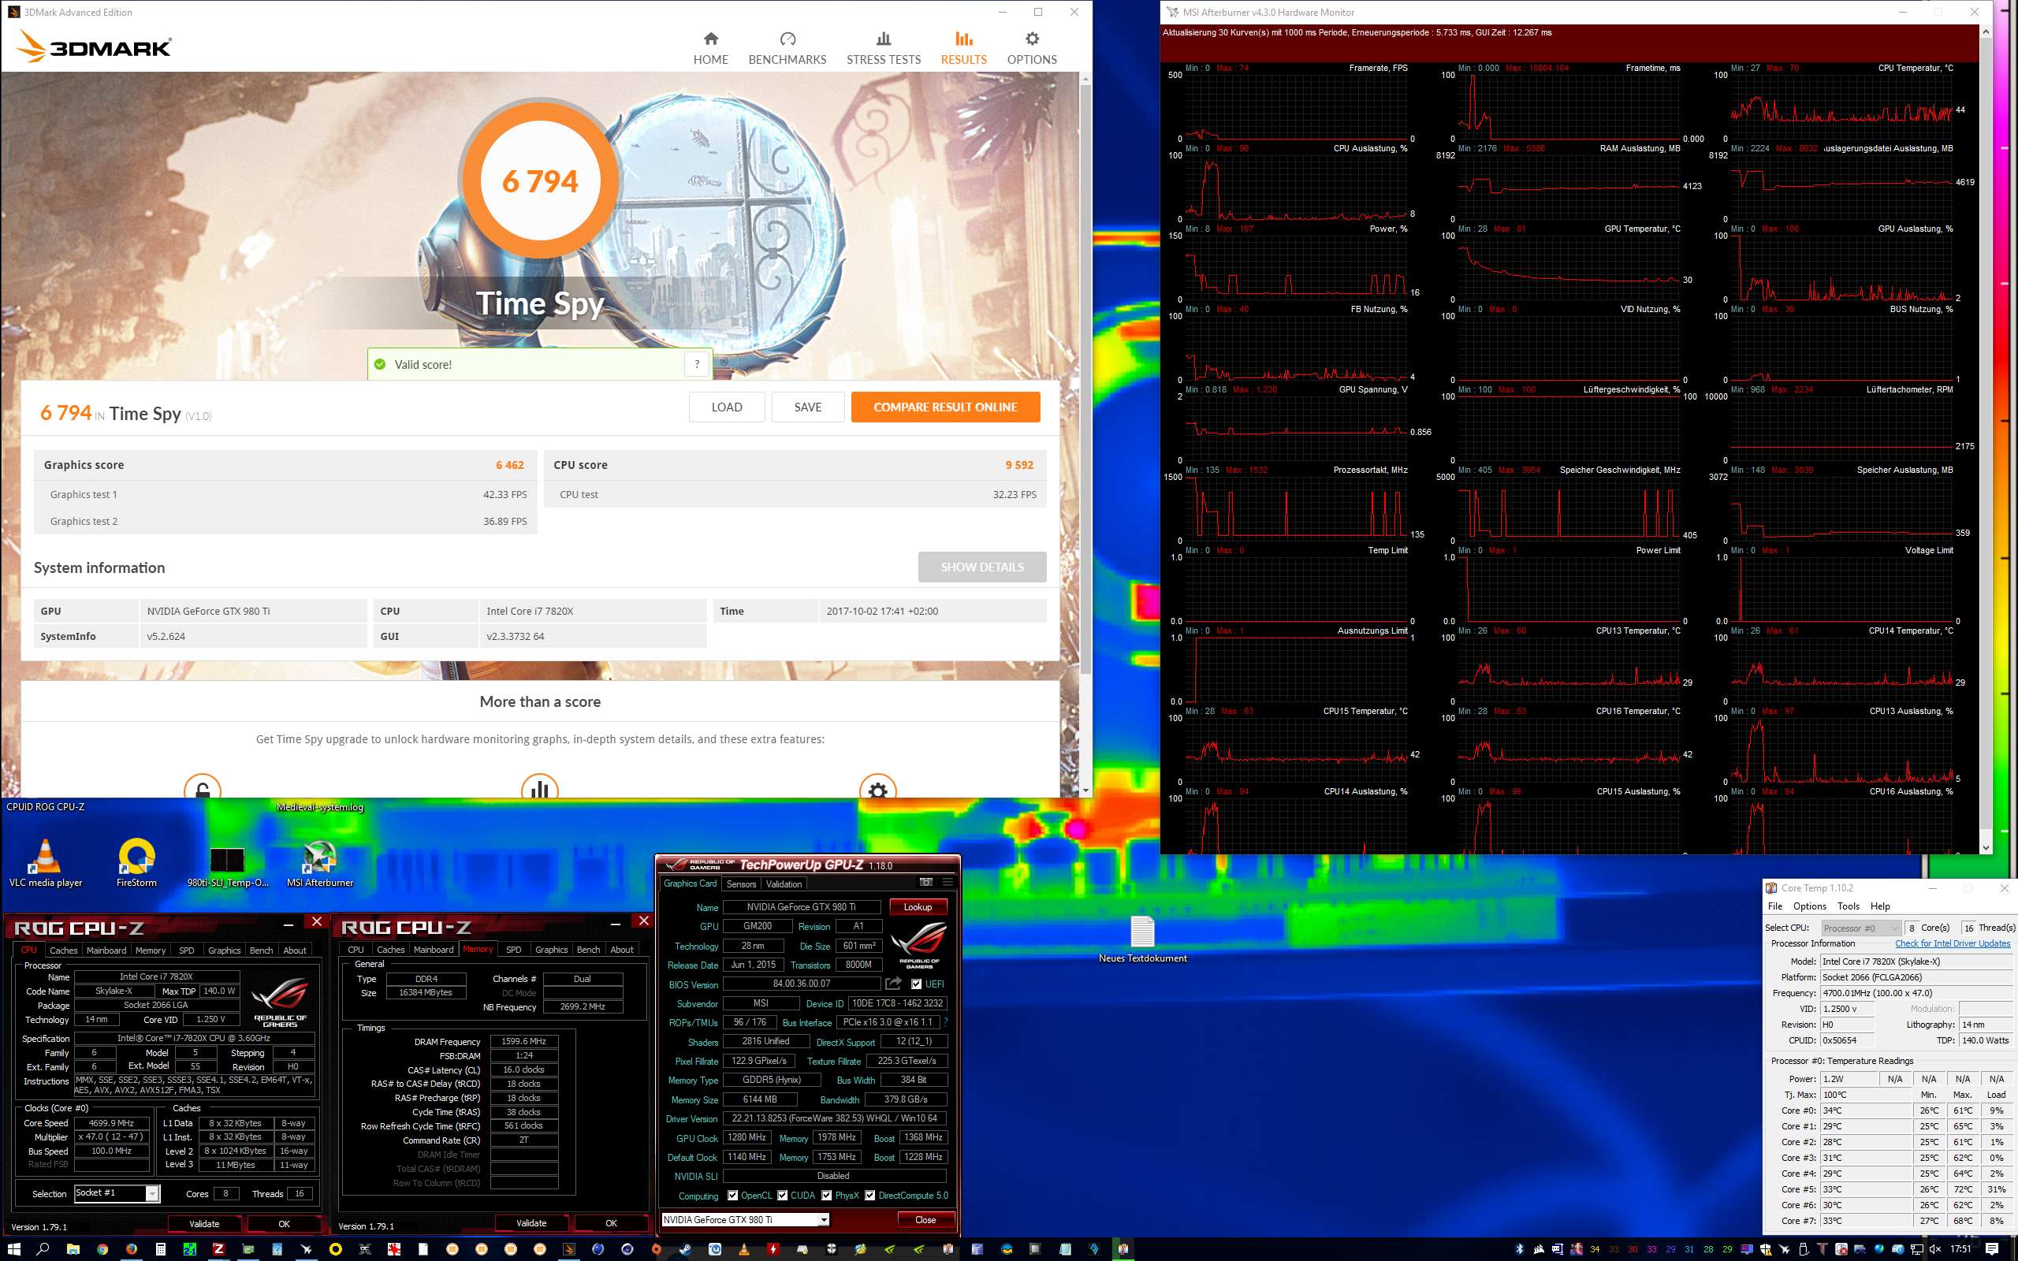Toggle the OpenCL checkbox in GPU-Z
This screenshot has width=2018, height=1261.
[x=732, y=1195]
